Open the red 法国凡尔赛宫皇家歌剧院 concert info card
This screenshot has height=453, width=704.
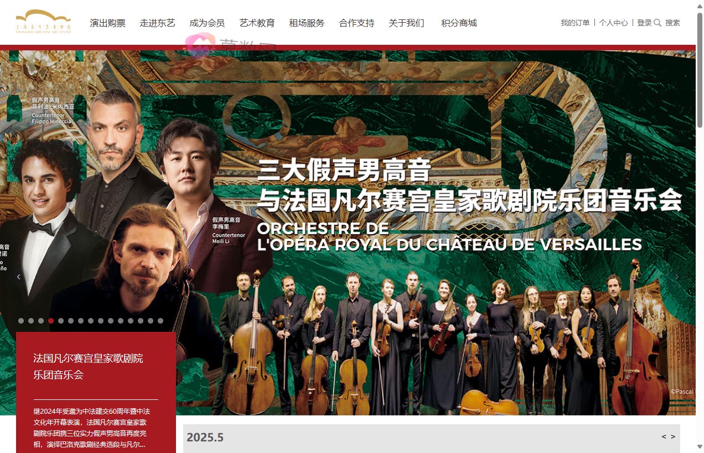pos(96,392)
